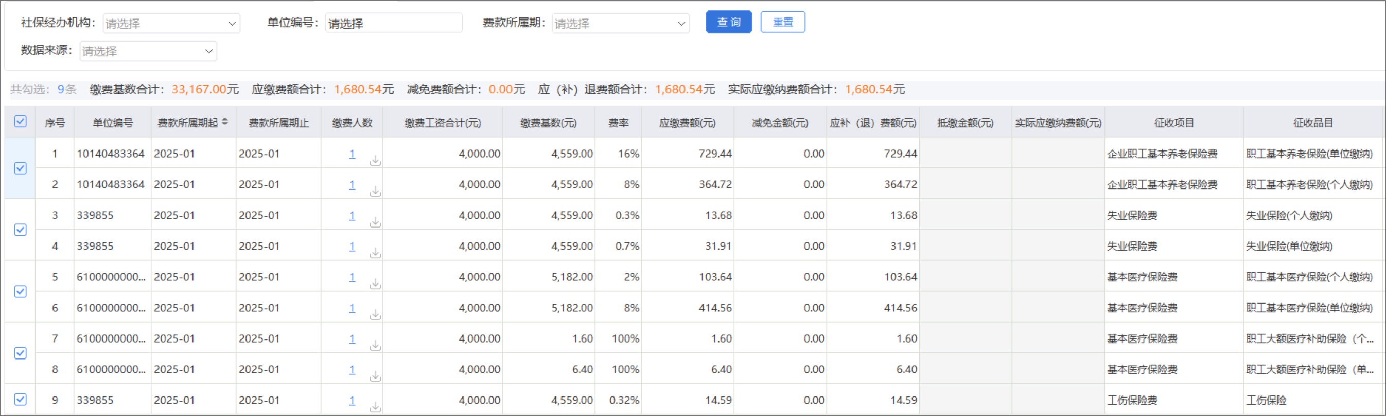Sort by 费款所属期起 column sort icon
Image resolution: width=1386 pixels, height=416 pixels.
tap(225, 122)
